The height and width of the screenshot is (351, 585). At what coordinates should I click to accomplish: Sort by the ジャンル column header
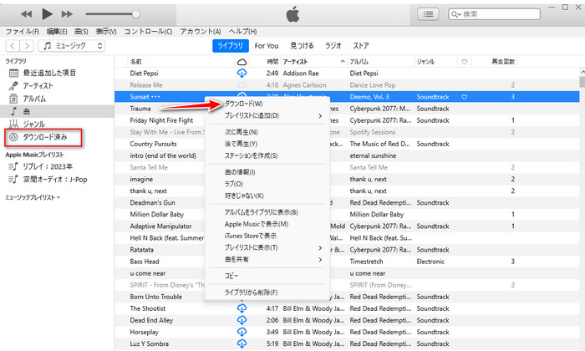[x=435, y=62]
